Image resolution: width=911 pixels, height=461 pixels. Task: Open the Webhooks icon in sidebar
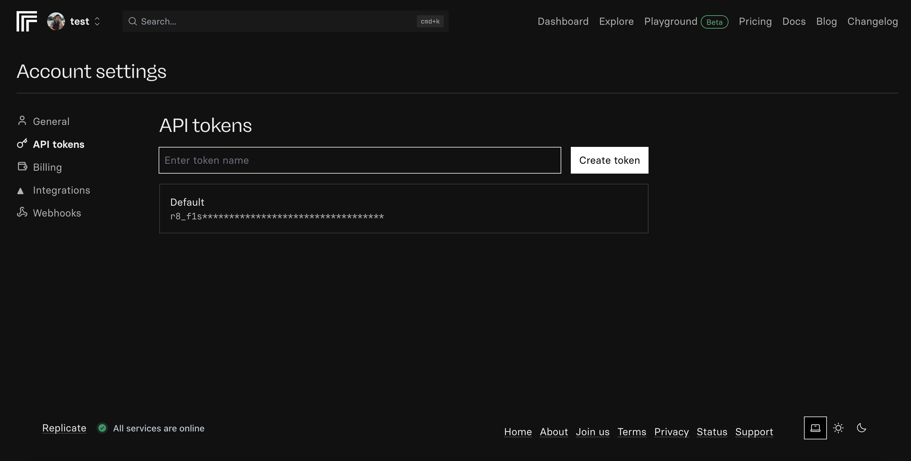22,212
